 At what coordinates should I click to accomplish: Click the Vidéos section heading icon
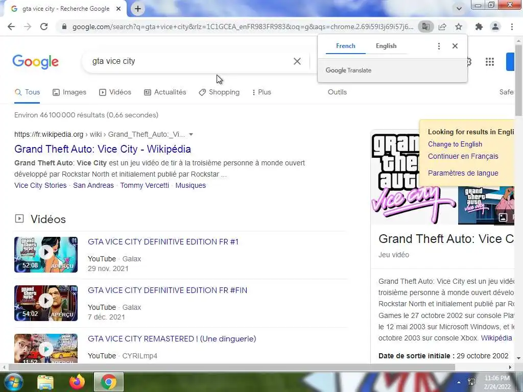click(x=19, y=218)
